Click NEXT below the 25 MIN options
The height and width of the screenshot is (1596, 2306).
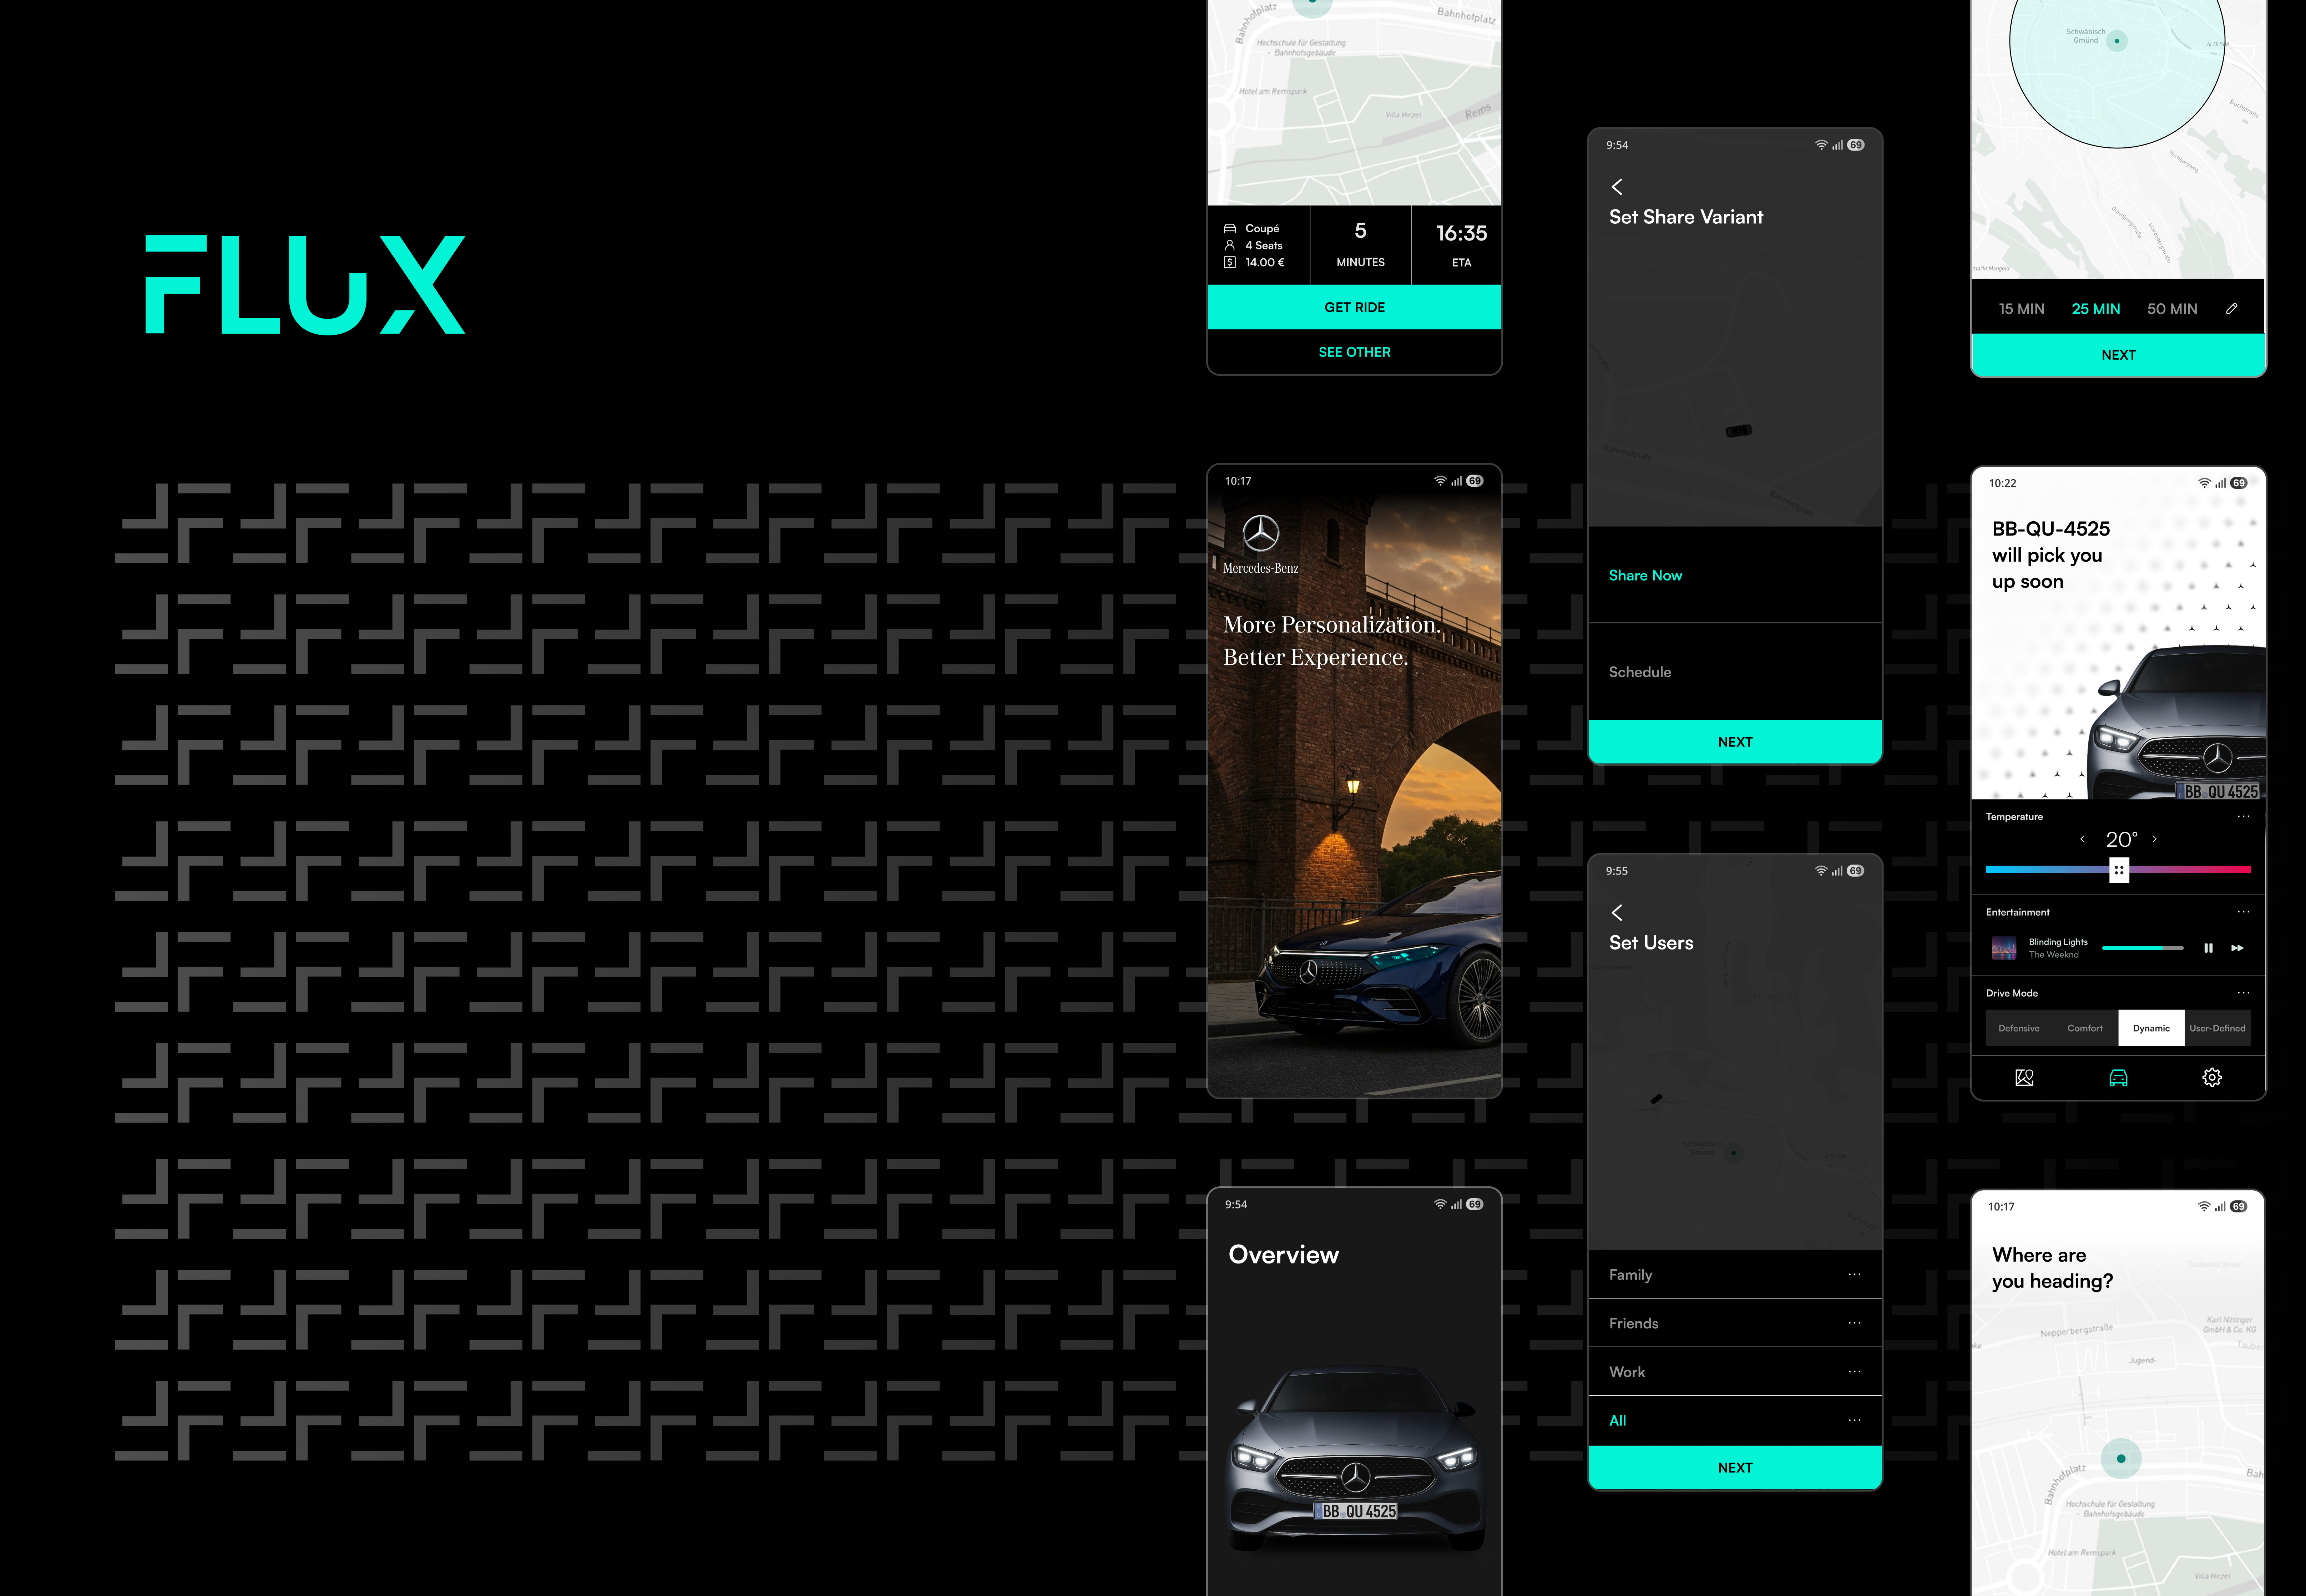click(2118, 355)
